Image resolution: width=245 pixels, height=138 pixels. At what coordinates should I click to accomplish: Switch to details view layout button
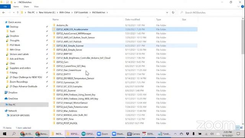click(x=238, y=128)
